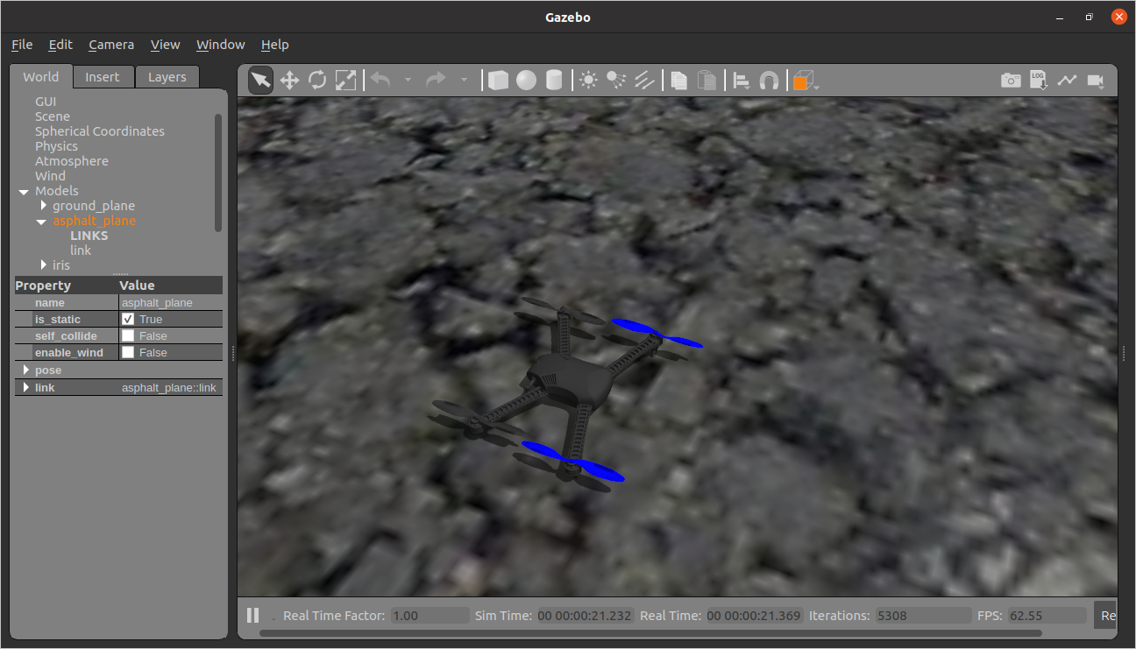Screen dimensions: 1136x649
Task: Collapse the asphalt_plane model
Action: pyautogui.click(x=41, y=222)
